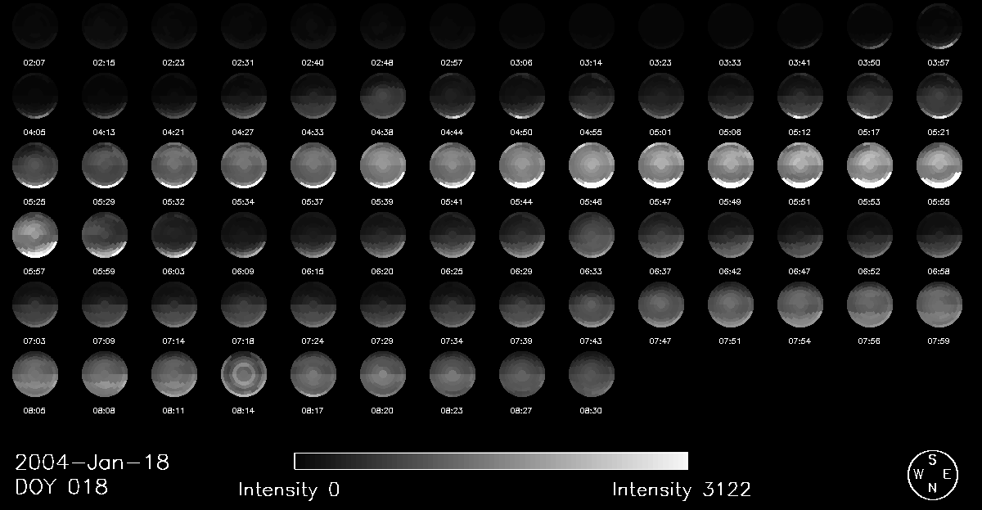Viewport: 982px width, 510px height.
Task: Choose the disk thumbnail at 08:05
Action: click(34, 375)
